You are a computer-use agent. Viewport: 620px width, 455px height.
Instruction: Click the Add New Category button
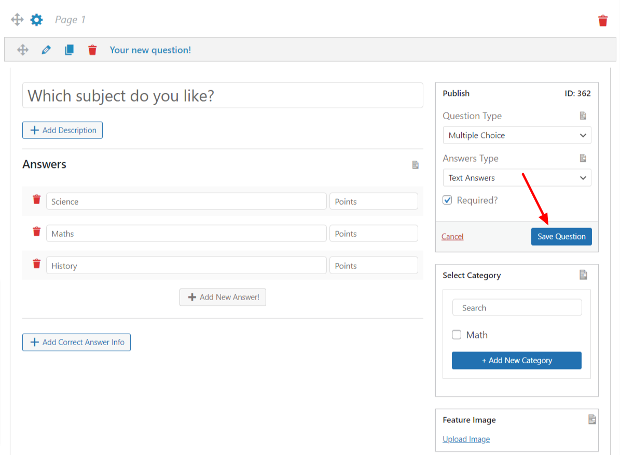516,360
